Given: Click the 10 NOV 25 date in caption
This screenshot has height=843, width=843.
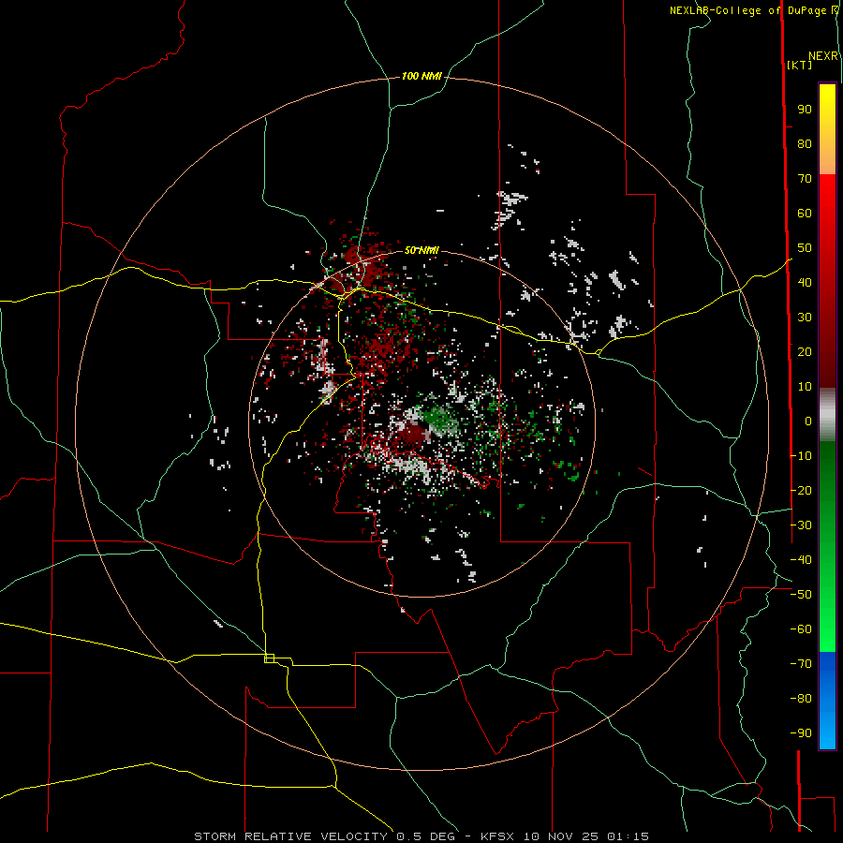Looking at the screenshot, I should point(561,836).
